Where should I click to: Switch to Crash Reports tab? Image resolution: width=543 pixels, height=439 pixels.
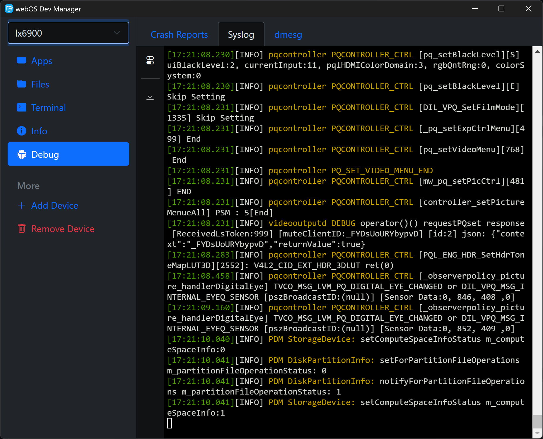179,35
